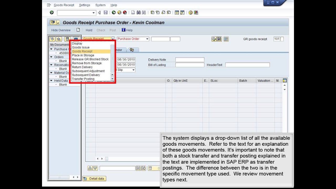Click the table configuration icon at column header right
This screenshot has width=336, height=189.
pos(285,81)
